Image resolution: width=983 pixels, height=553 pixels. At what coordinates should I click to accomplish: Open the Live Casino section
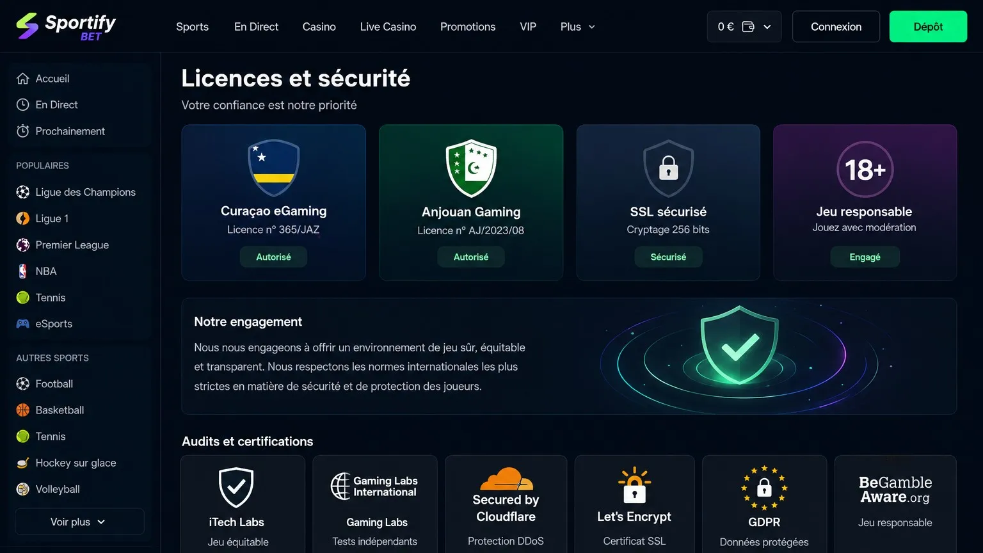click(388, 27)
